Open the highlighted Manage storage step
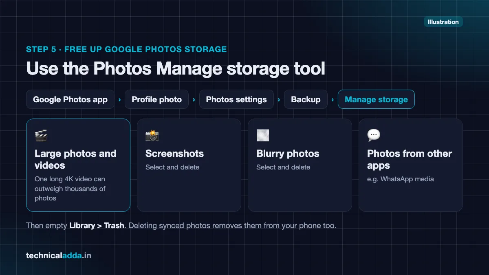 pos(376,99)
